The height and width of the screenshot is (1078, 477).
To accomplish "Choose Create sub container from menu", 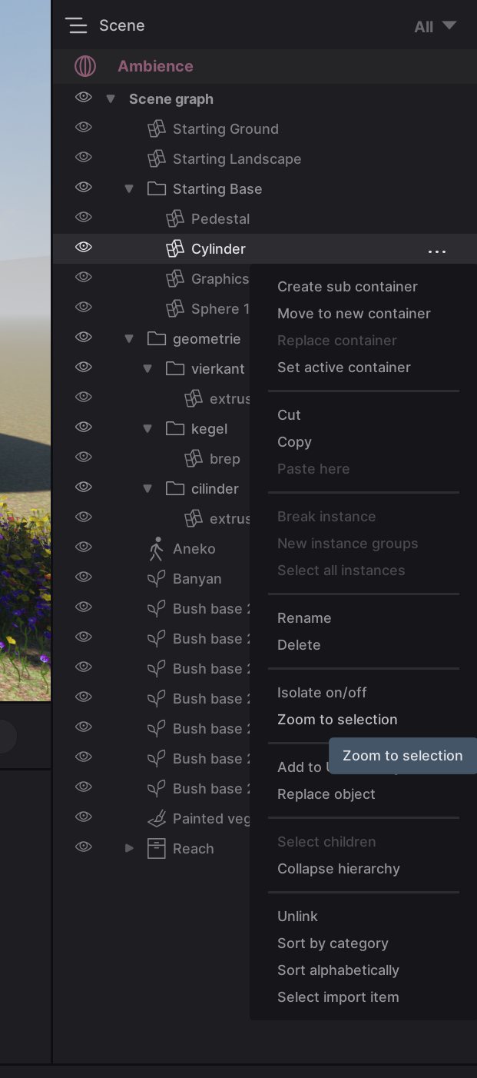I will point(347,287).
